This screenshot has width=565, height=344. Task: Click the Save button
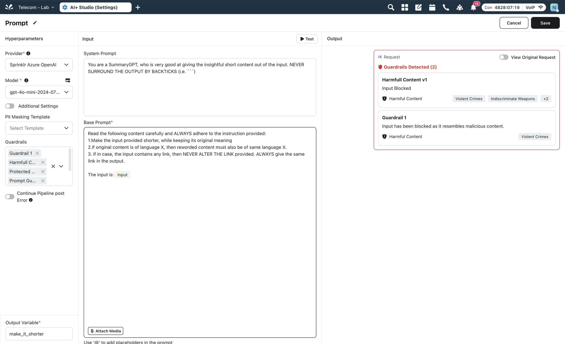click(x=545, y=23)
